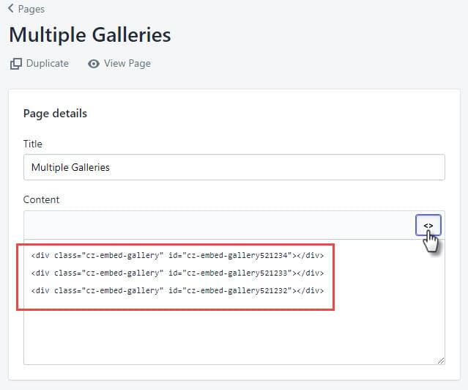Click the blank editor toolbar strip
Image resolution: width=468 pixels, height=390 pixels.
pos(220,225)
